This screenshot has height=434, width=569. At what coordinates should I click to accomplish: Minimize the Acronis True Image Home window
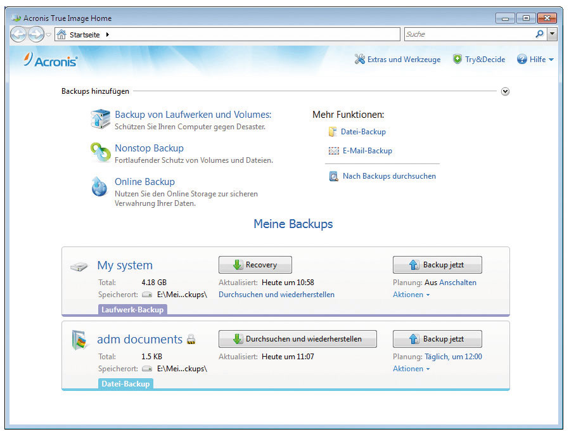[505, 18]
